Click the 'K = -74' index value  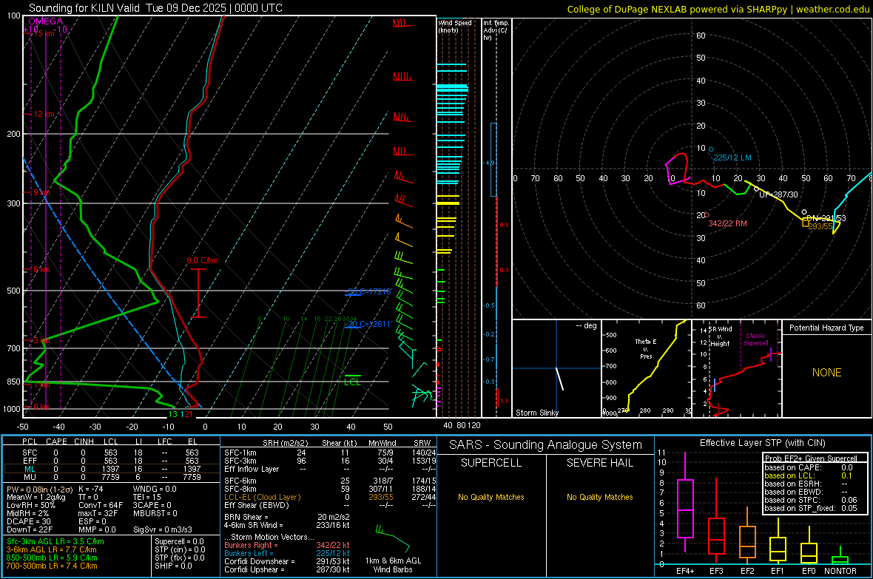[x=91, y=489]
